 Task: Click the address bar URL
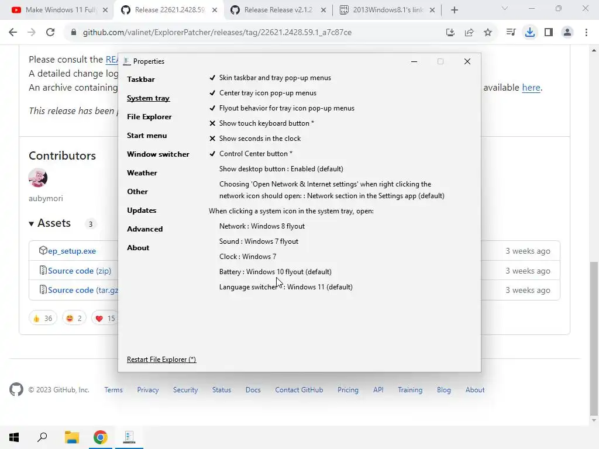(217, 33)
